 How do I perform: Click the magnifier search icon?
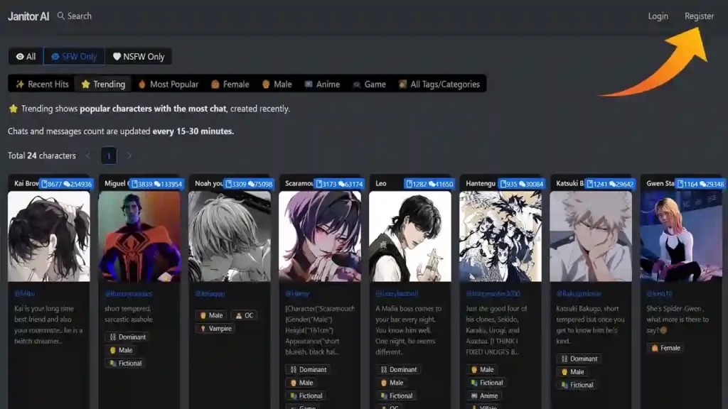point(61,16)
